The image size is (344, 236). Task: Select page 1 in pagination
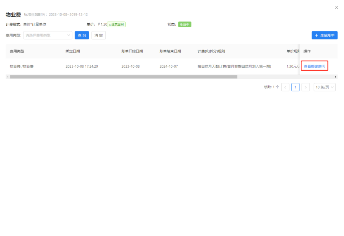pyautogui.click(x=295, y=87)
